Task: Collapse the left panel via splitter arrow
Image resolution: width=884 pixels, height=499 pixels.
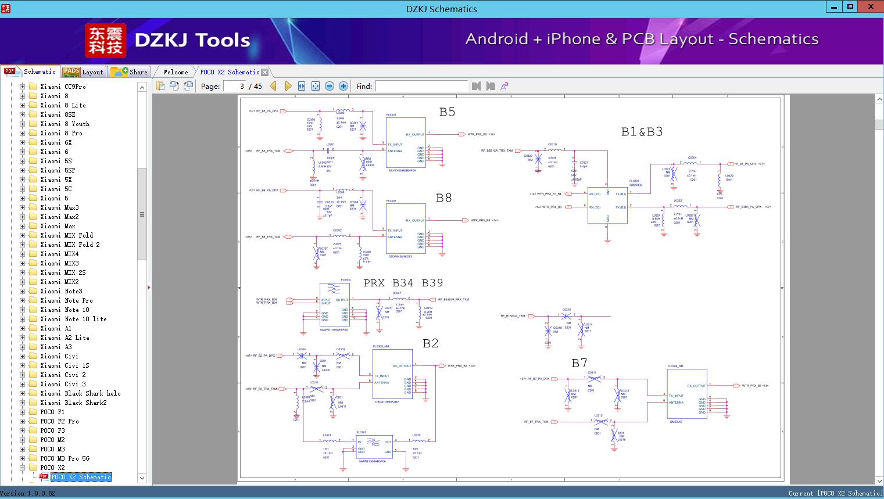Action: tap(149, 288)
